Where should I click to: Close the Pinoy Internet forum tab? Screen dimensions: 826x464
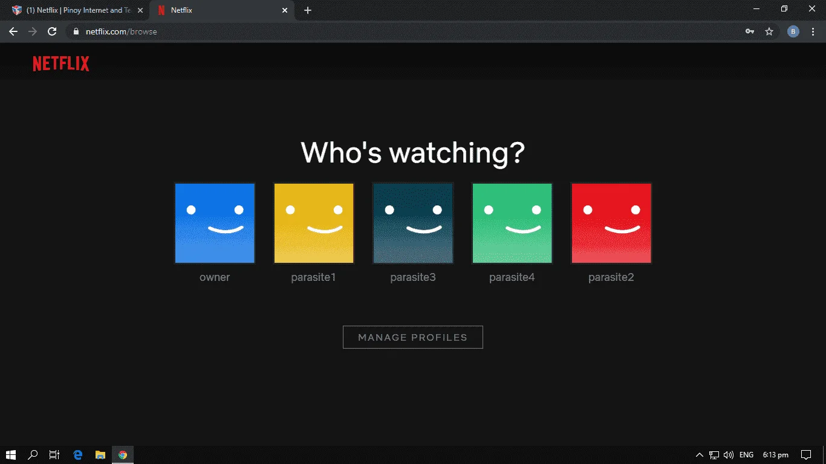click(x=140, y=10)
